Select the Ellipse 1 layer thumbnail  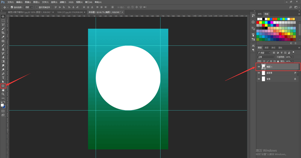(x=263, y=67)
